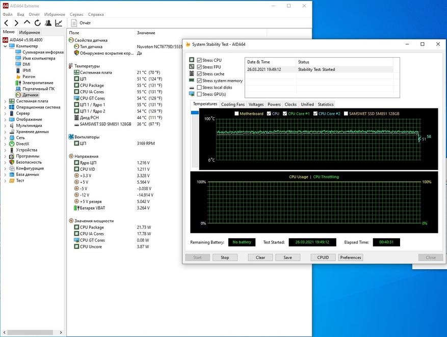The width and height of the screenshot is (447, 337).
Task: Click the Отчёт report icon
Action: click(x=74, y=23)
